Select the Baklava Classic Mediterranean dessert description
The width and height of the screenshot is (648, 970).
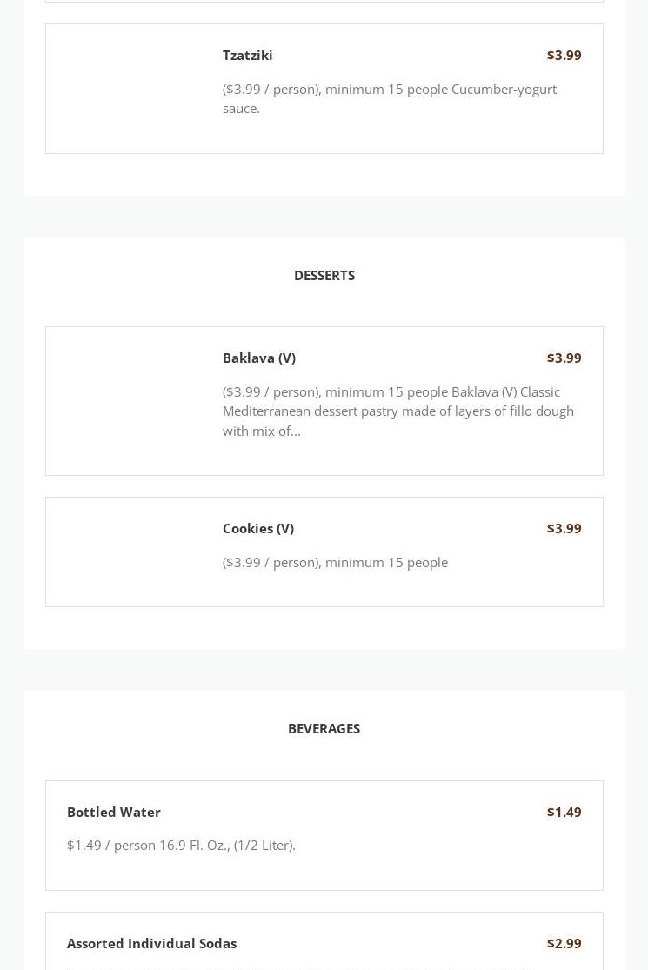tap(397, 411)
